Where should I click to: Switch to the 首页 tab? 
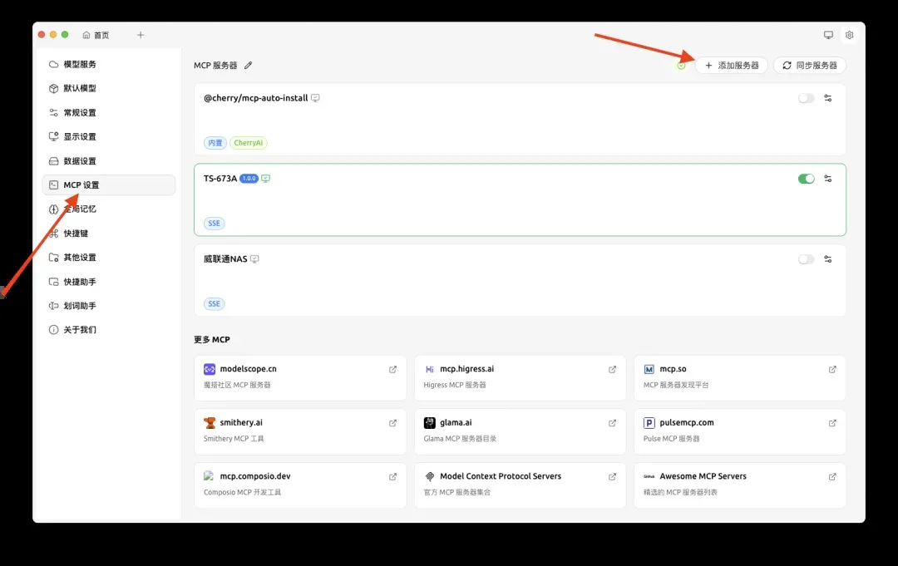click(x=96, y=35)
